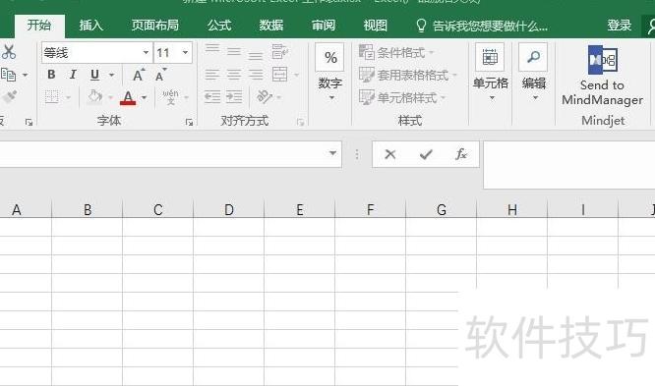Switch to the 开始 tab
Viewport: 655px width, 386px height.
pos(39,26)
